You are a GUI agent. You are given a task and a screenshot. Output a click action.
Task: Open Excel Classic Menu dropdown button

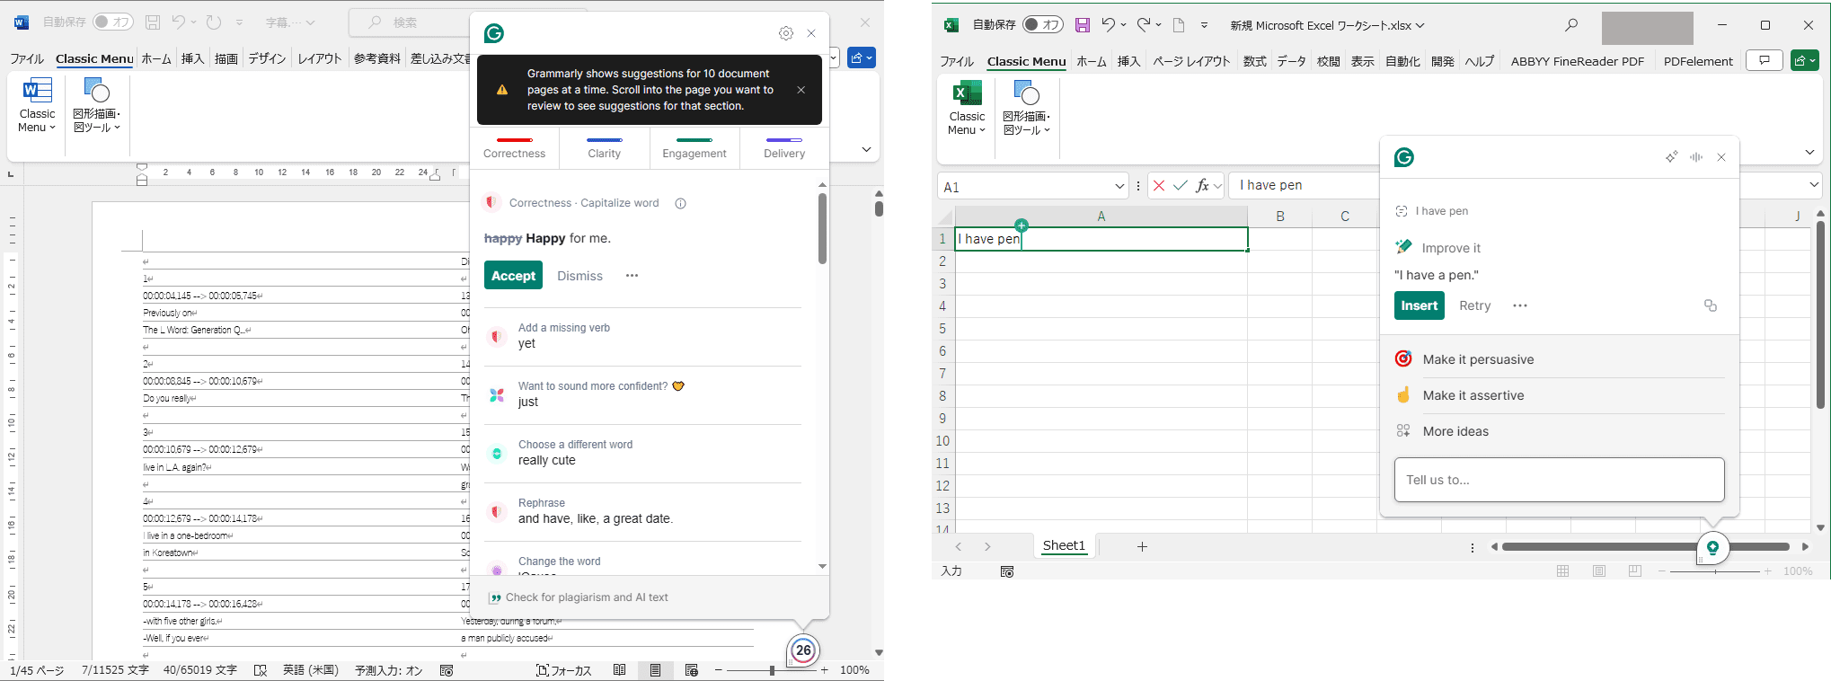(x=967, y=109)
